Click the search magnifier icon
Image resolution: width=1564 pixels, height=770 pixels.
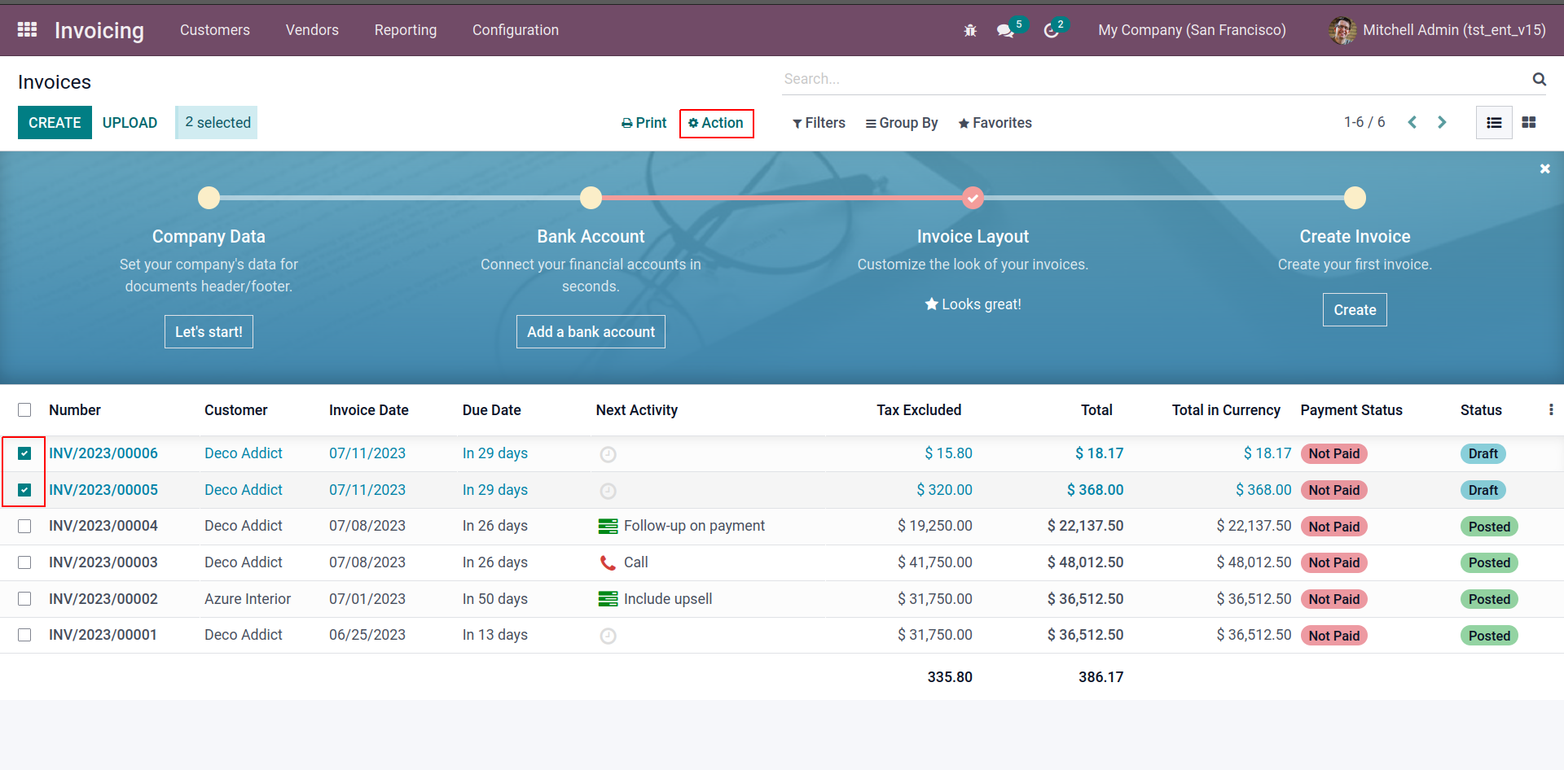tap(1539, 79)
